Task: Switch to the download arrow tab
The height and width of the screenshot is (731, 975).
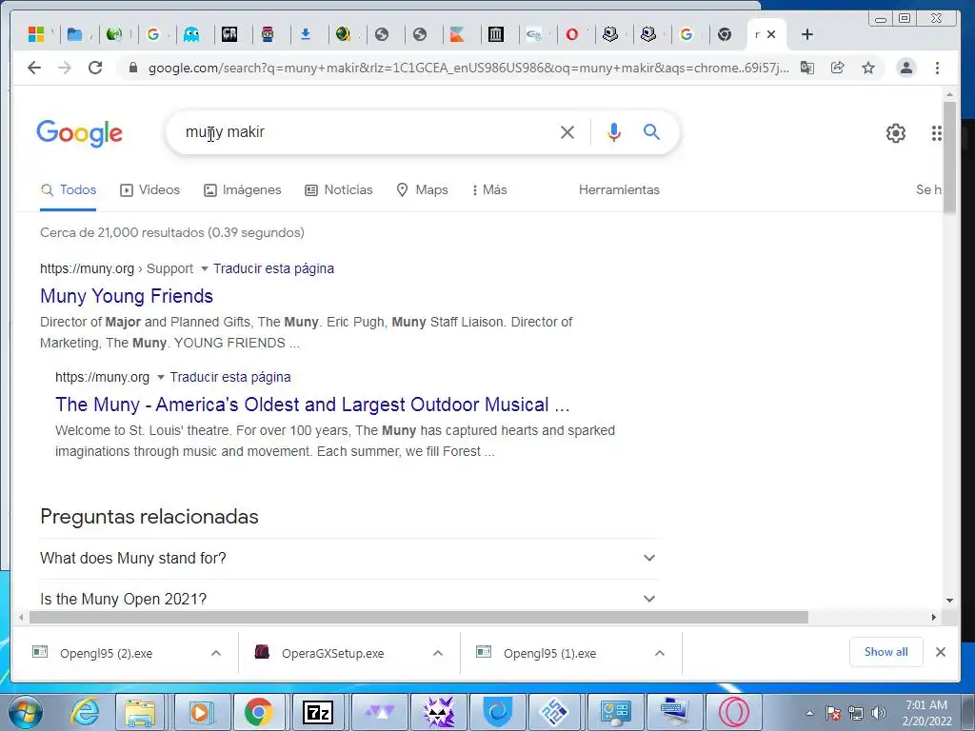Action: (x=306, y=34)
